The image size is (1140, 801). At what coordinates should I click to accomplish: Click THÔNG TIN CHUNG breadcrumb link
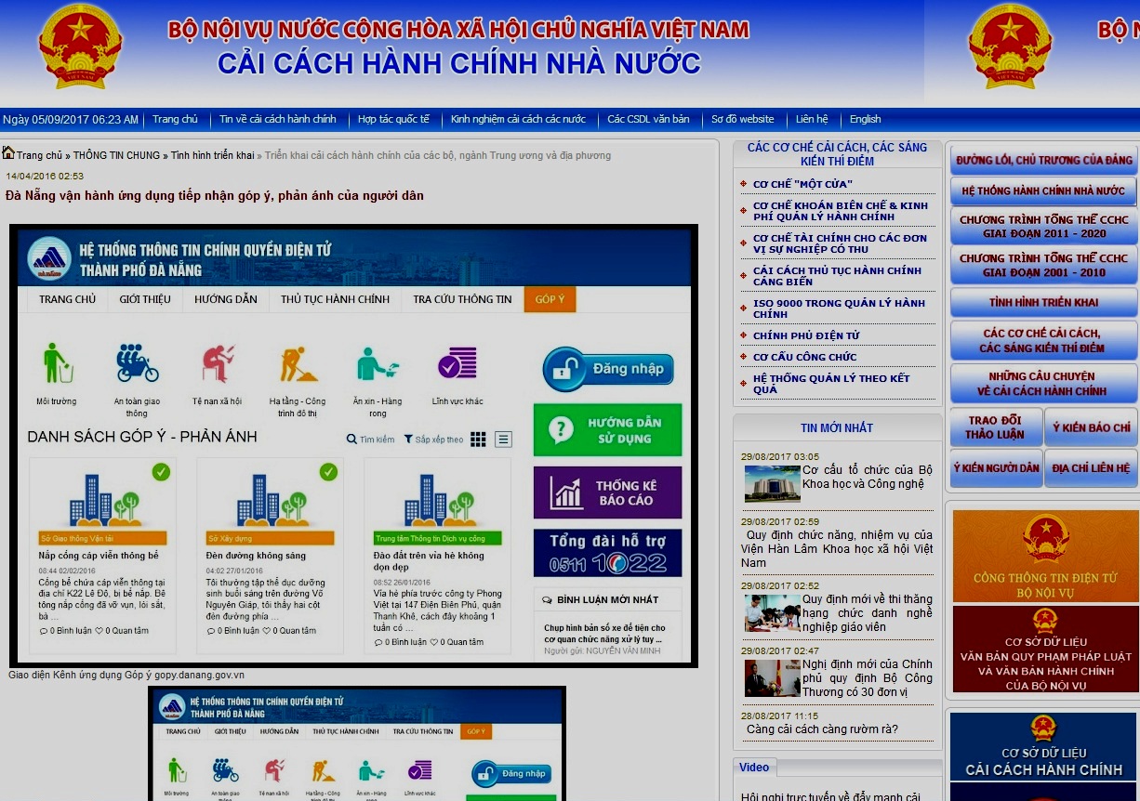pyautogui.click(x=117, y=155)
